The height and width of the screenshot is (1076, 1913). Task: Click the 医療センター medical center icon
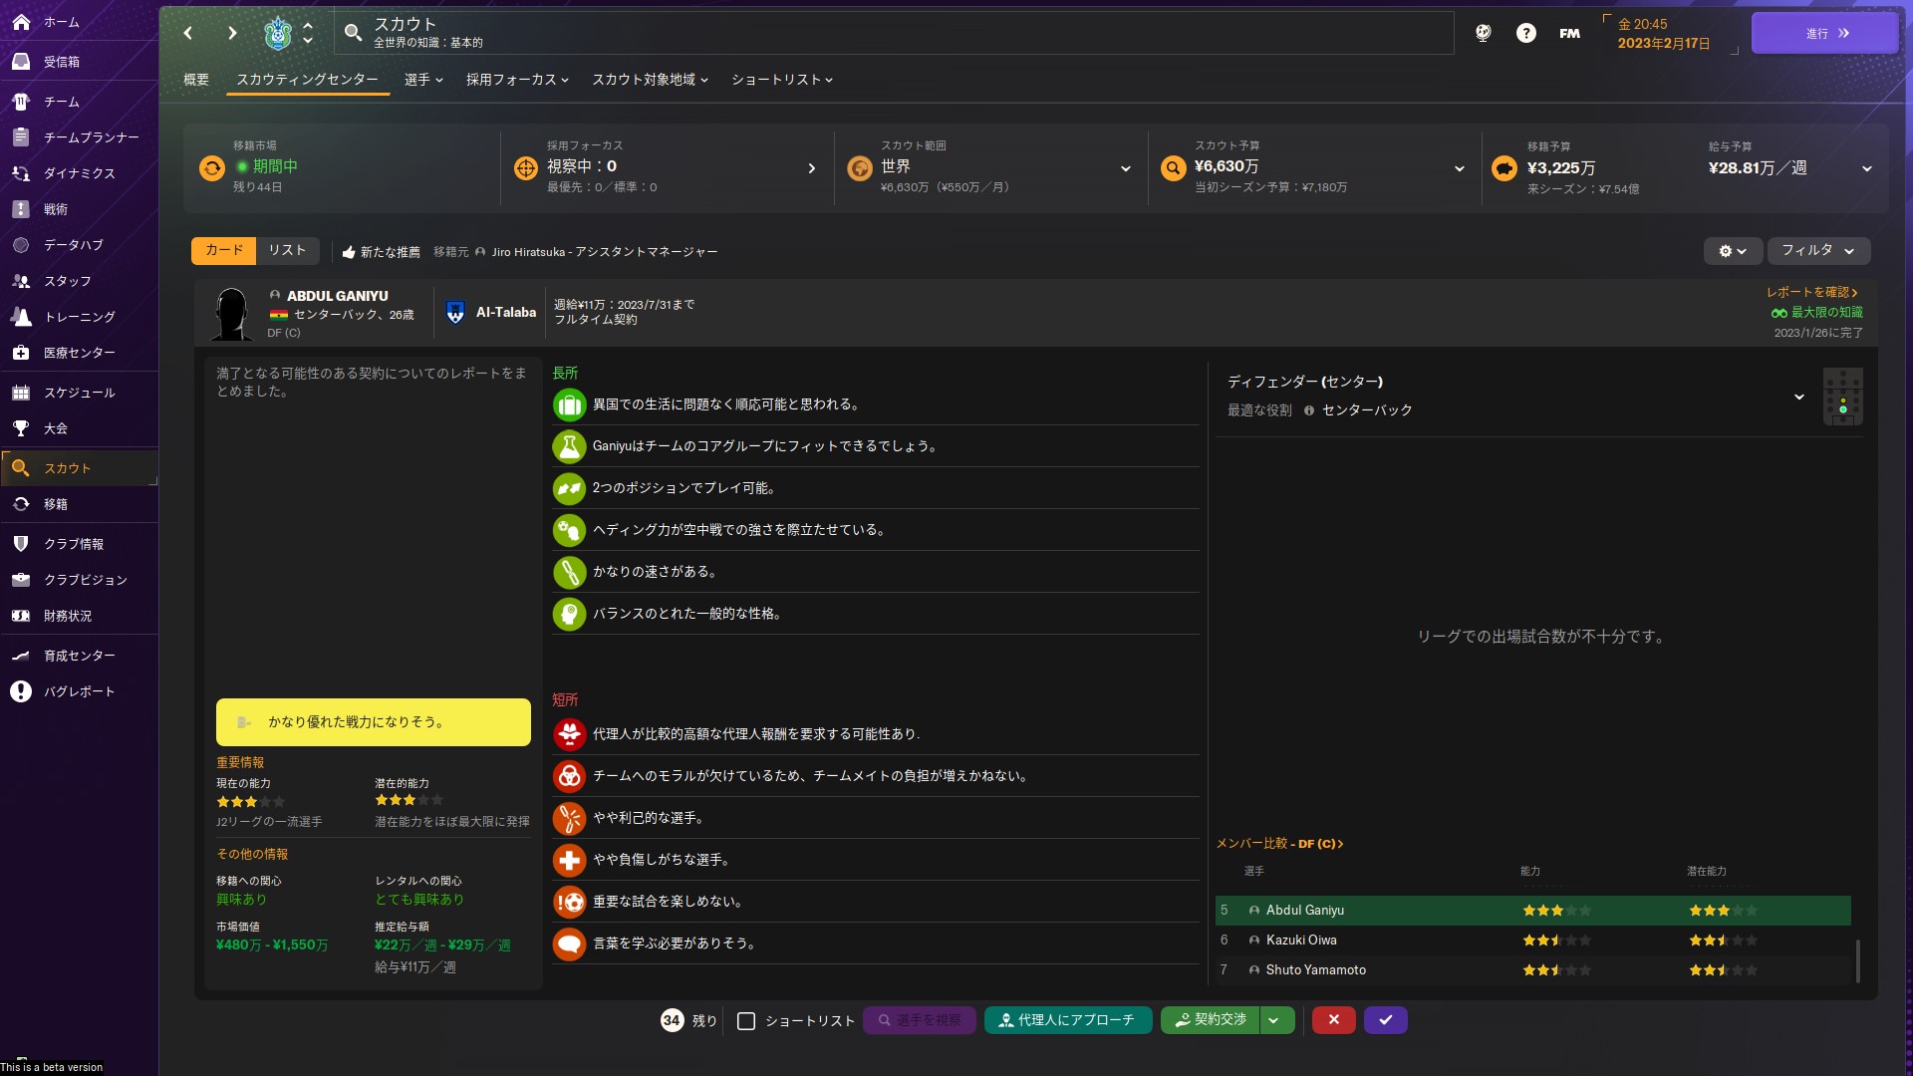click(21, 353)
